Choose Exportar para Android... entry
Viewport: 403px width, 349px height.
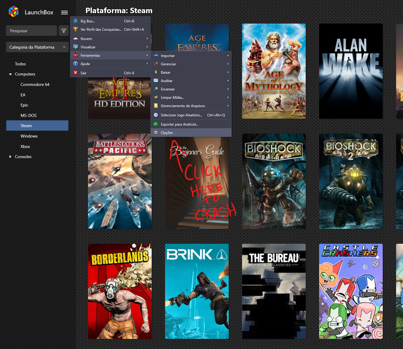tap(191, 124)
